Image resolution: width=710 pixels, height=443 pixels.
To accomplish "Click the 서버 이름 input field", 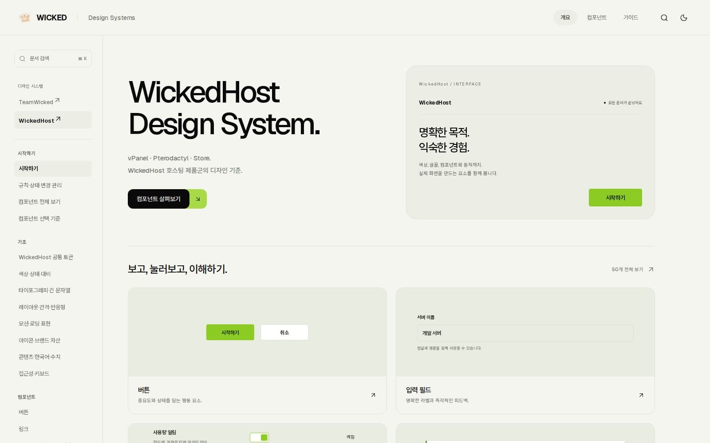I will 525,333.
